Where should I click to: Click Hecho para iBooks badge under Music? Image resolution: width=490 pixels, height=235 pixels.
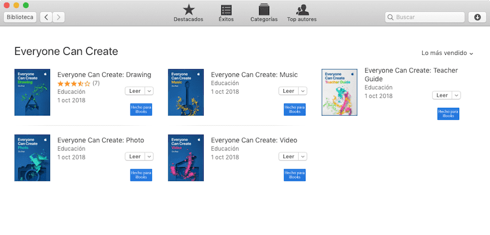[x=295, y=109]
